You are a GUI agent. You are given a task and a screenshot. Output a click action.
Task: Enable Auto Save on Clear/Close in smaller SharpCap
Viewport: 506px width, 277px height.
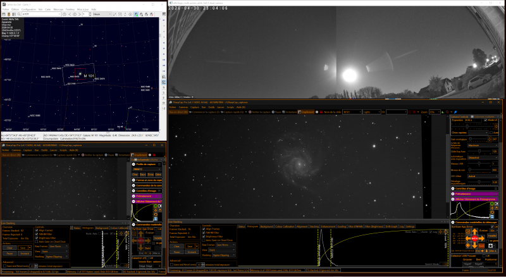(37, 242)
